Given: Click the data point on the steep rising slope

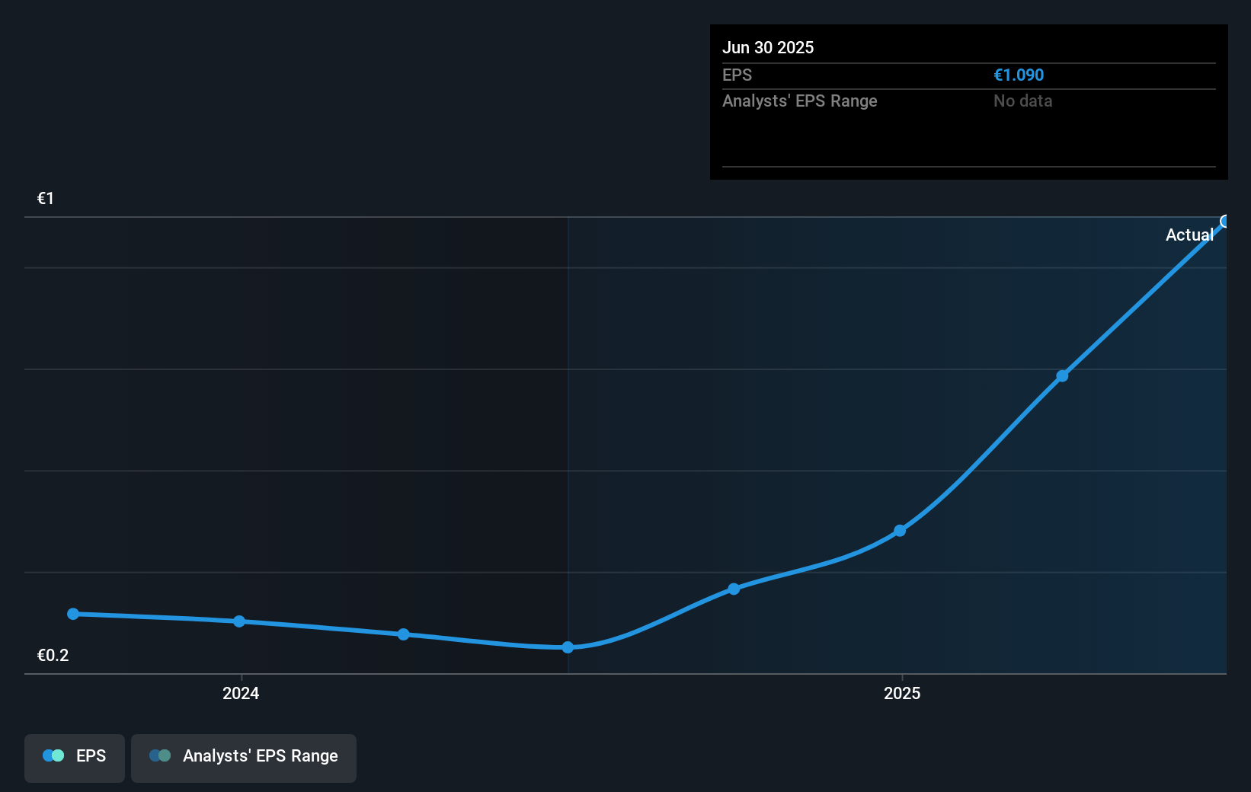Looking at the screenshot, I should [x=1062, y=375].
